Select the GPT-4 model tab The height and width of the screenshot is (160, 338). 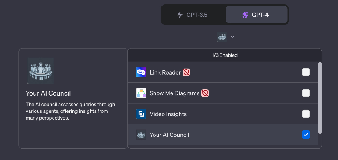click(x=257, y=15)
